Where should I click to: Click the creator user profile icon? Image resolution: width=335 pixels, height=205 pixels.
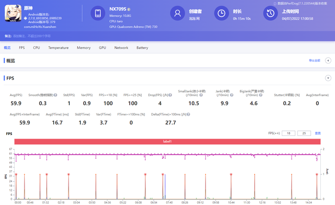pos(177,13)
